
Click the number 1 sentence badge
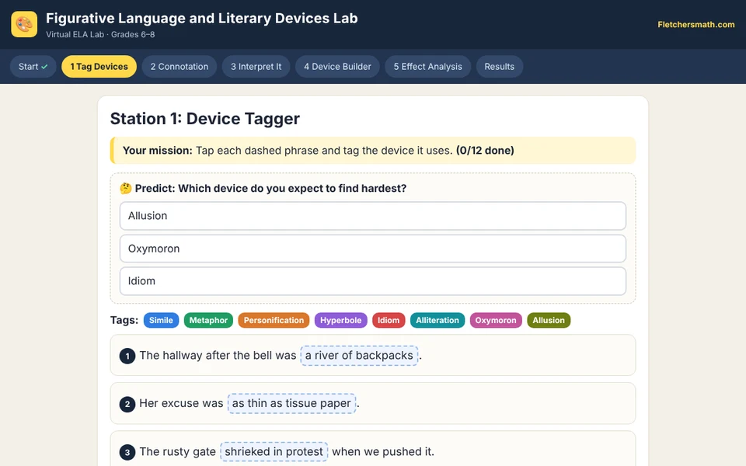pos(127,356)
